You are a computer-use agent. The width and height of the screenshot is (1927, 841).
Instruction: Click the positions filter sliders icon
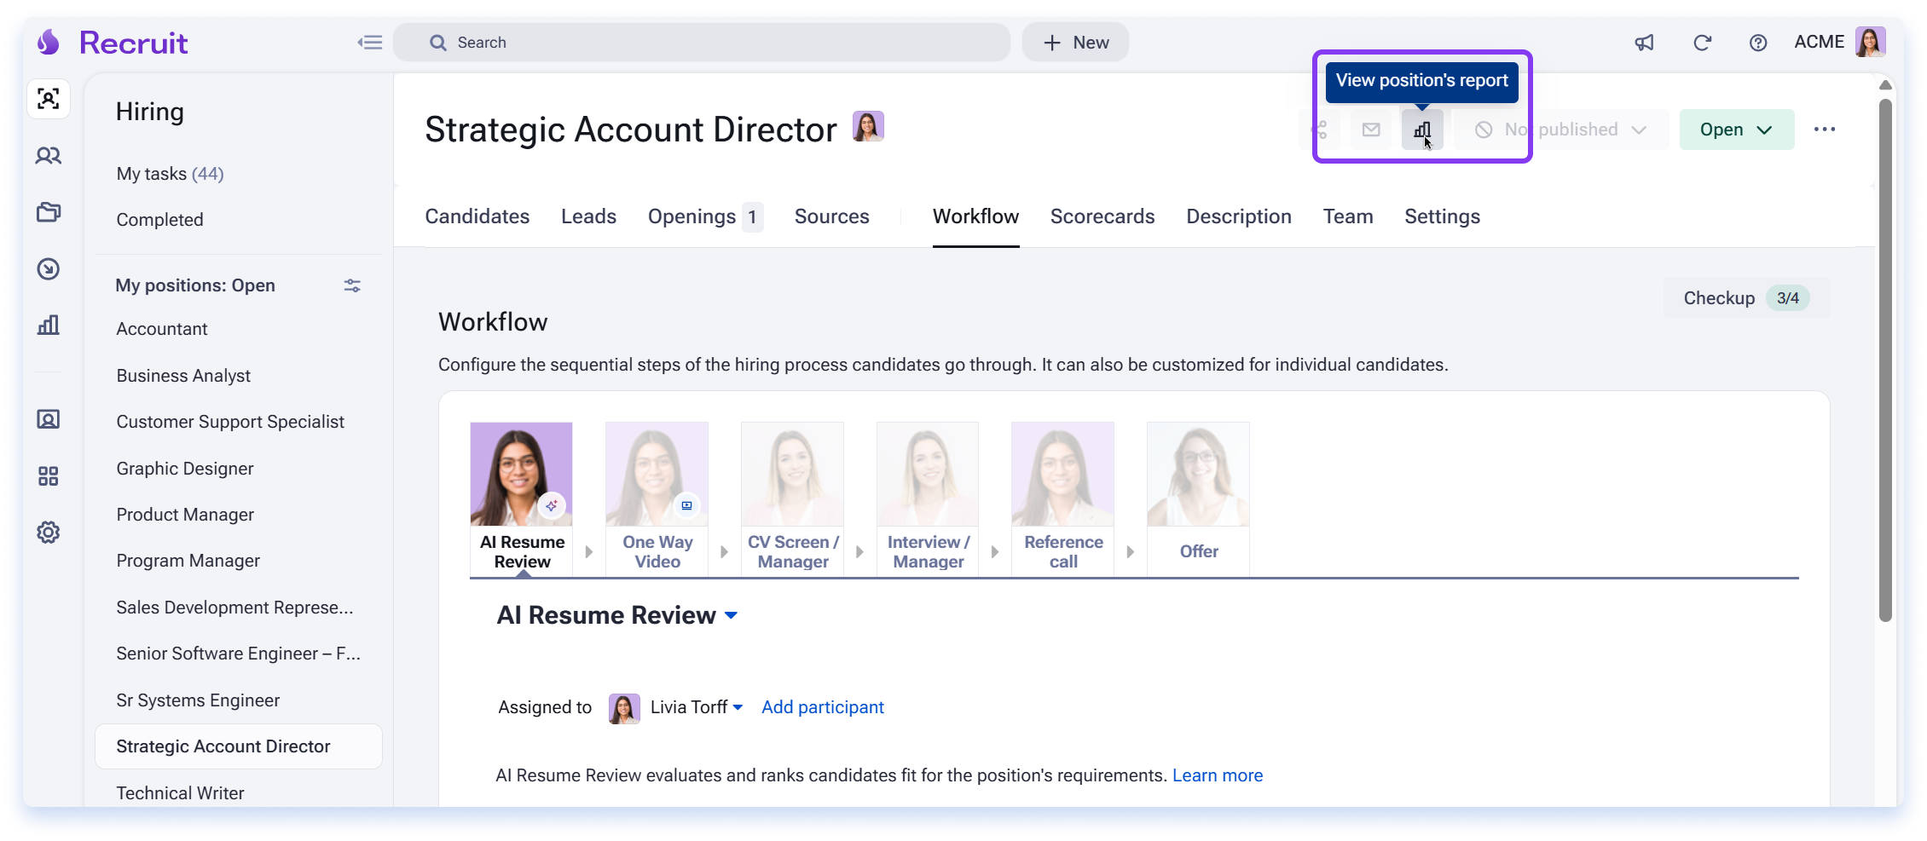coord(352,285)
